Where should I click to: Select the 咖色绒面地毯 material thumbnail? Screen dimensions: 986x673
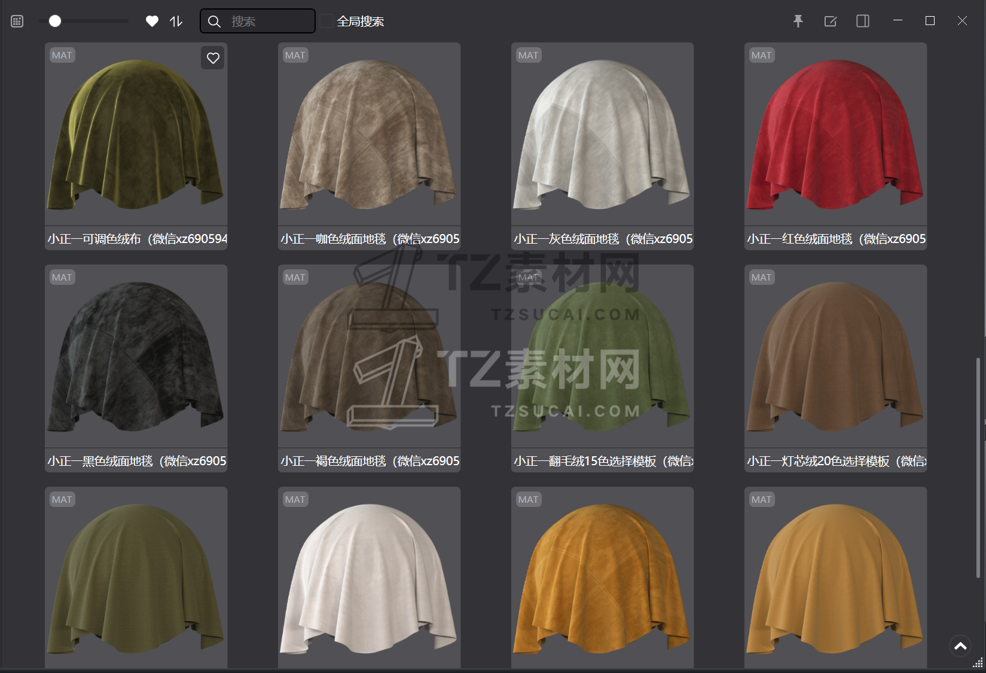(370, 134)
